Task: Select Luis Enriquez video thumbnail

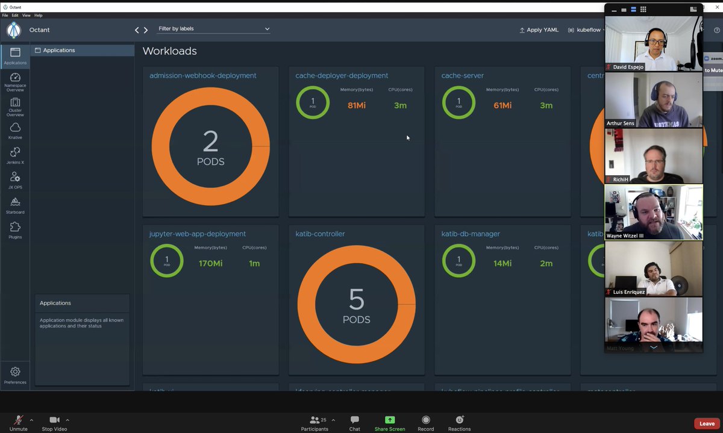Action: click(x=654, y=269)
